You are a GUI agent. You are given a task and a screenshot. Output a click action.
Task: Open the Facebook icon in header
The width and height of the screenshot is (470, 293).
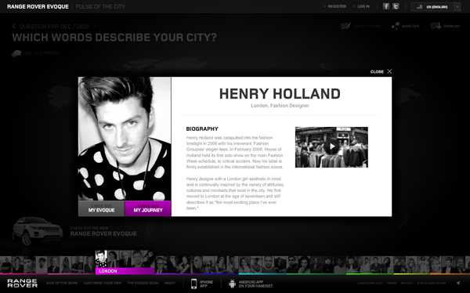(386, 6)
